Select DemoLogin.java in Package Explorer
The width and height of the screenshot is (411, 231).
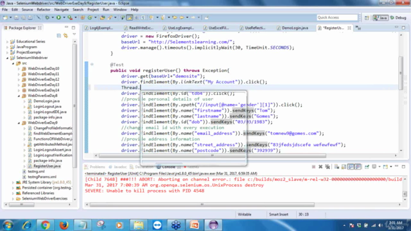click(46, 101)
